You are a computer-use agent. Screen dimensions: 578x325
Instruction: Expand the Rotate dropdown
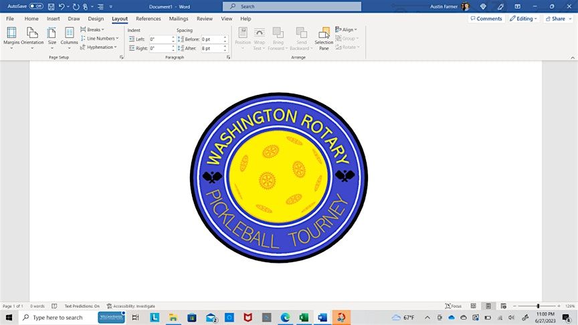pyautogui.click(x=348, y=47)
